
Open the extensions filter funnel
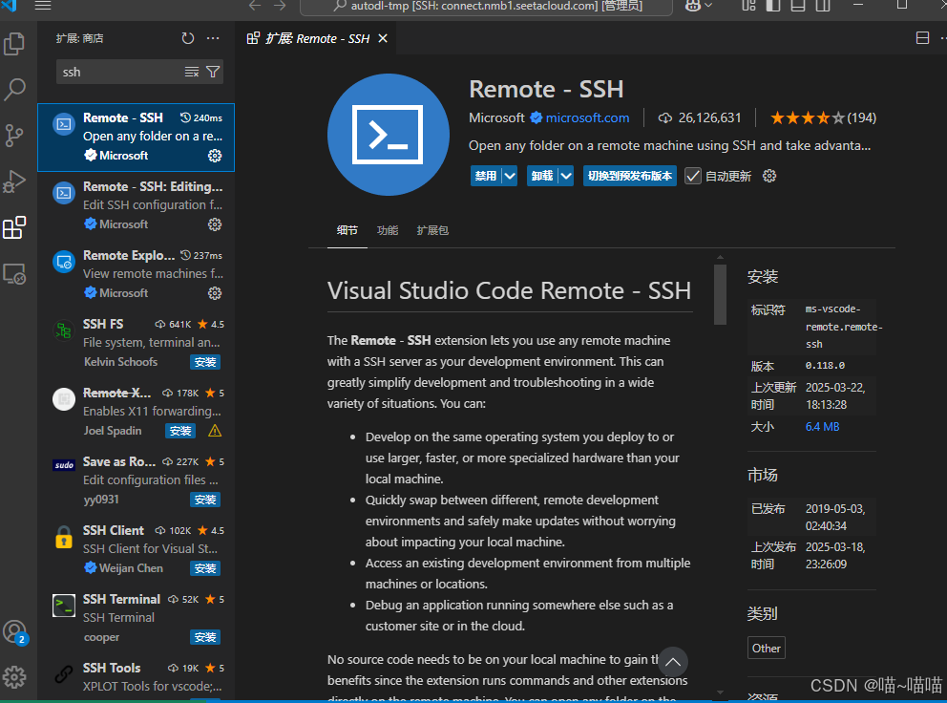pos(213,72)
